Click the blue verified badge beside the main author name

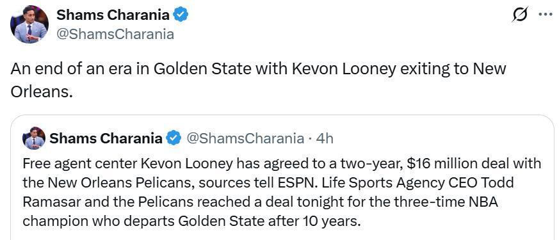pyautogui.click(x=181, y=15)
